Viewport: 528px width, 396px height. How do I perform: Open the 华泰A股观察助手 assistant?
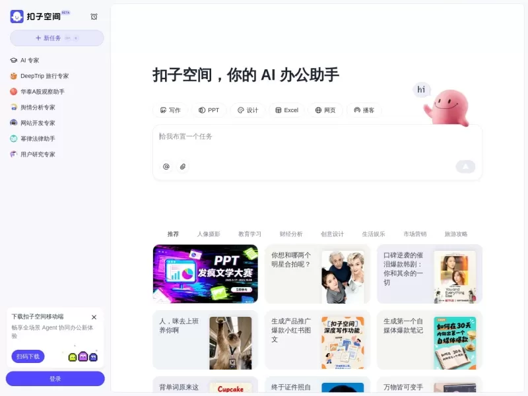[42, 91]
